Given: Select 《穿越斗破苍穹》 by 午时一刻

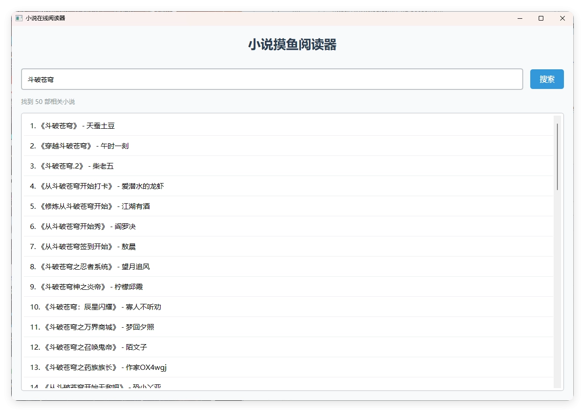Looking at the screenshot, I should [80, 146].
